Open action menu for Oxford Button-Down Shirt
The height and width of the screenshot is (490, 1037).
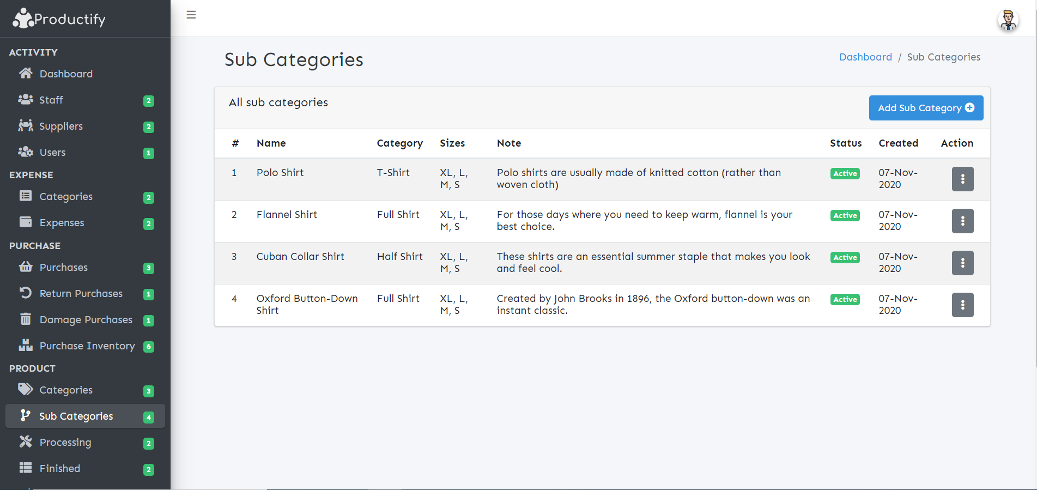coord(962,305)
